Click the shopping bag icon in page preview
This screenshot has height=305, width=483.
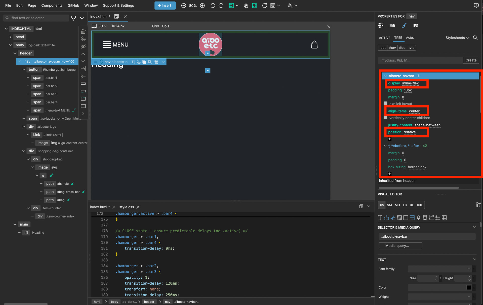314,45
